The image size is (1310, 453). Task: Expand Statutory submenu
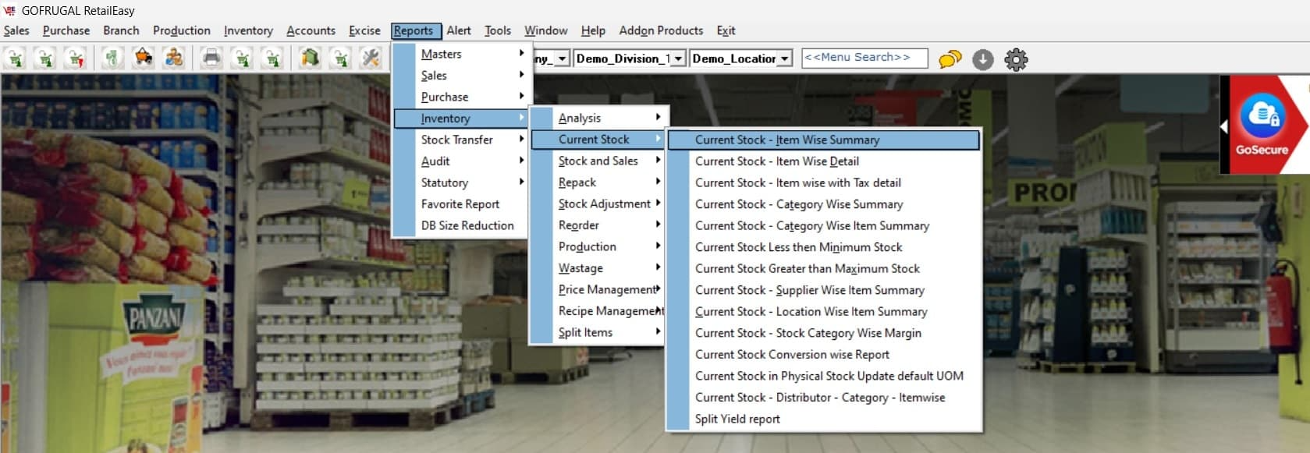[x=462, y=182]
